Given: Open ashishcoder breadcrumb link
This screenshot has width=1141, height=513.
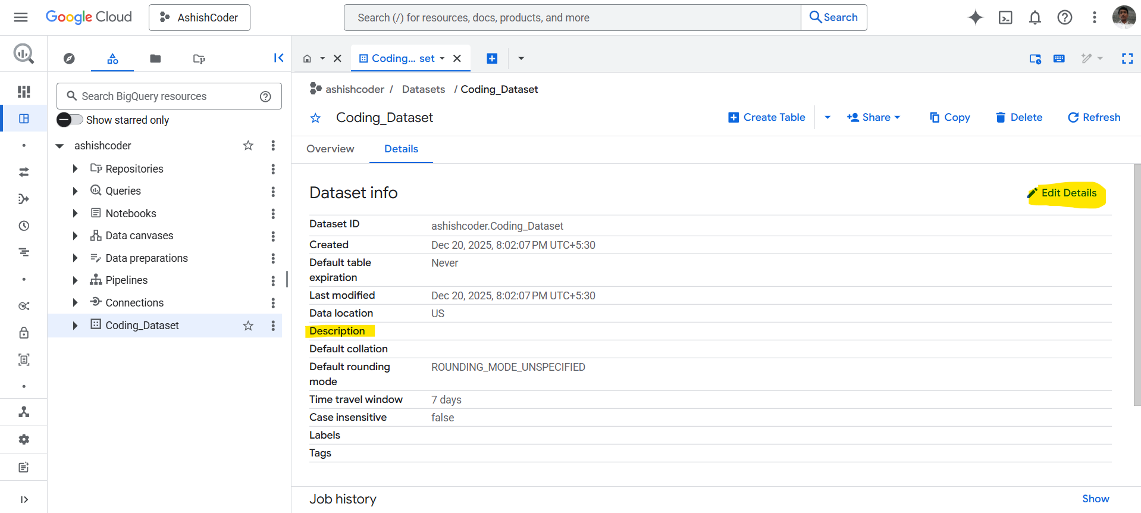Looking at the screenshot, I should click(x=355, y=89).
